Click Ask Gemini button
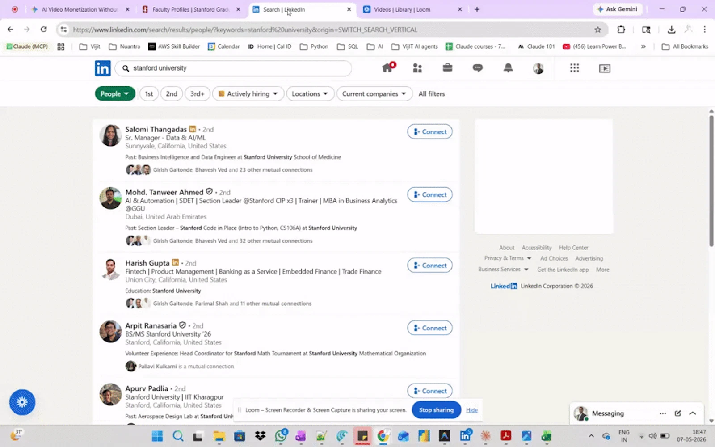The image size is (715, 447). [x=617, y=9]
